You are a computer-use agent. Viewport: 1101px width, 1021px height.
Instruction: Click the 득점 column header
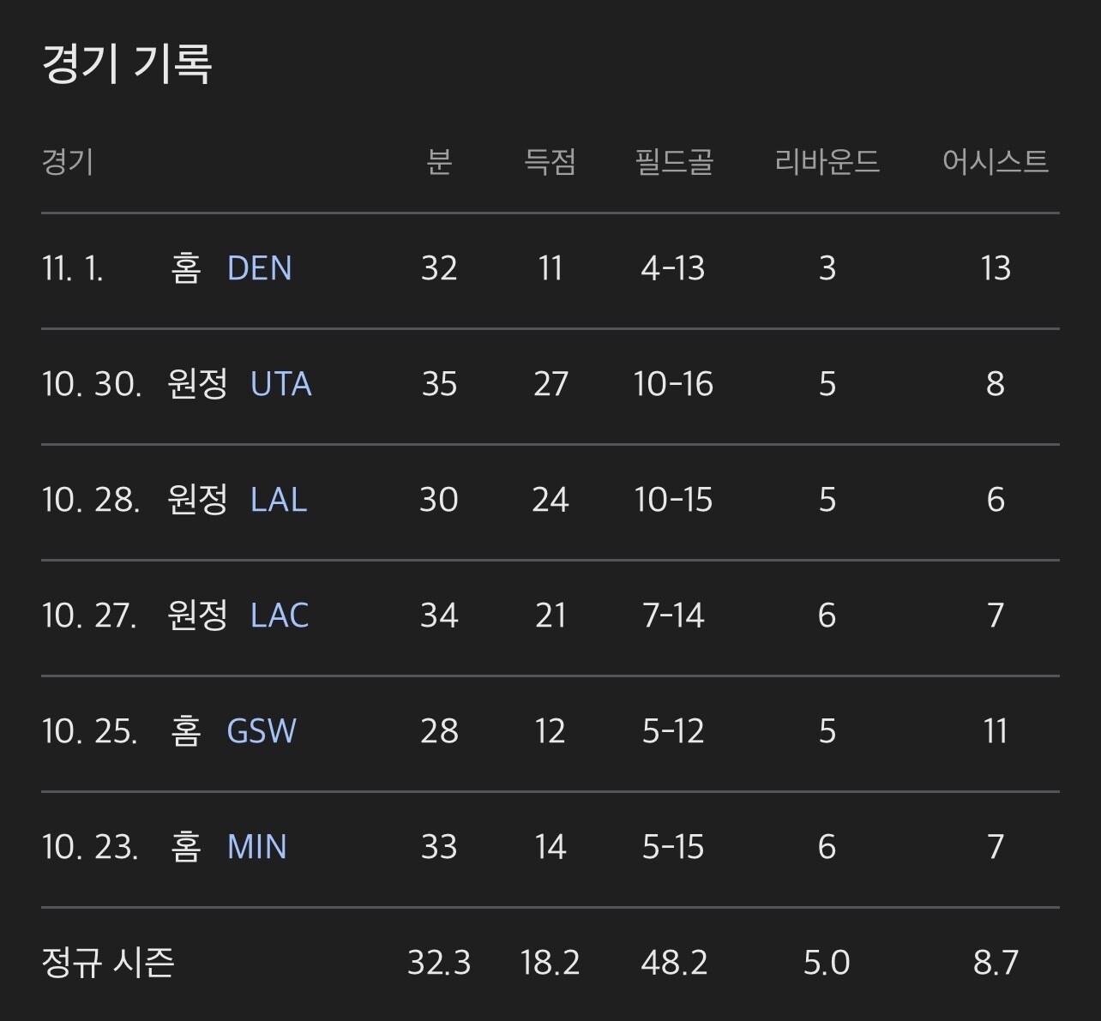pyautogui.click(x=550, y=161)
